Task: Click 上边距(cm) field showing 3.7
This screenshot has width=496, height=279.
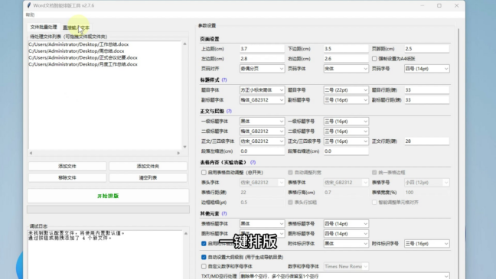Action: coord(262,49)
